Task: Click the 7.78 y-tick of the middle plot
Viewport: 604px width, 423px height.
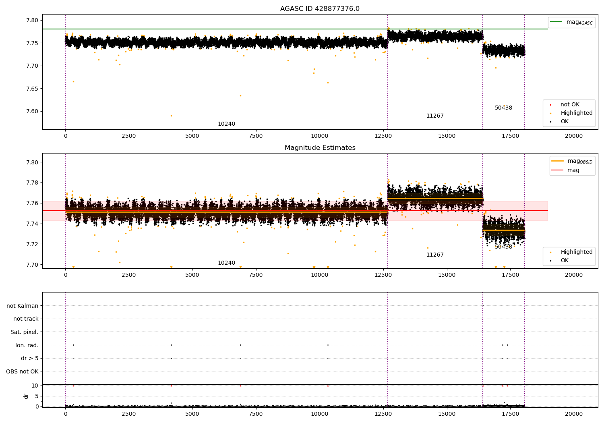Action: pyautogui.click(x=32, y=182)
